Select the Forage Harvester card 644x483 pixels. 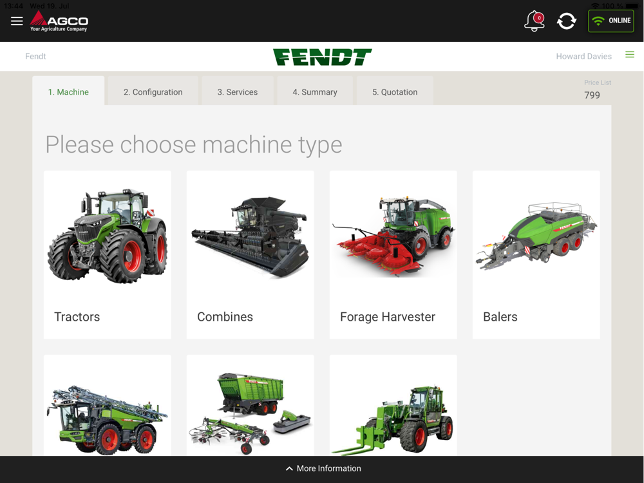click(x=393, y=254)
